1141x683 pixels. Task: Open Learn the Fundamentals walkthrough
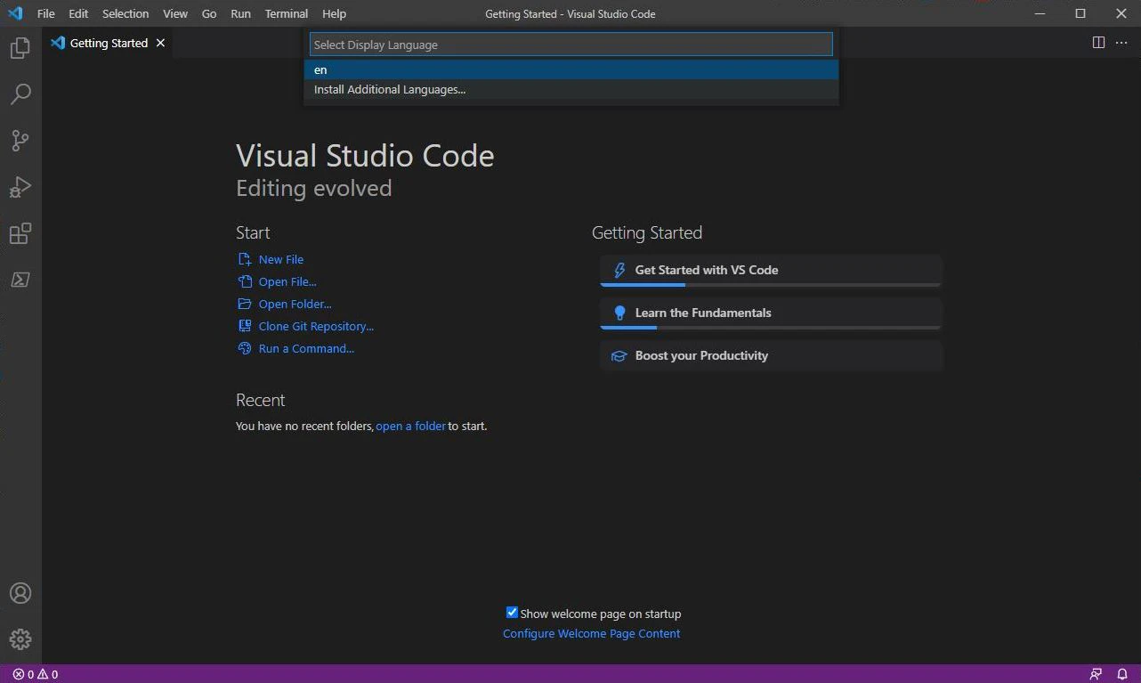(771, 313)
